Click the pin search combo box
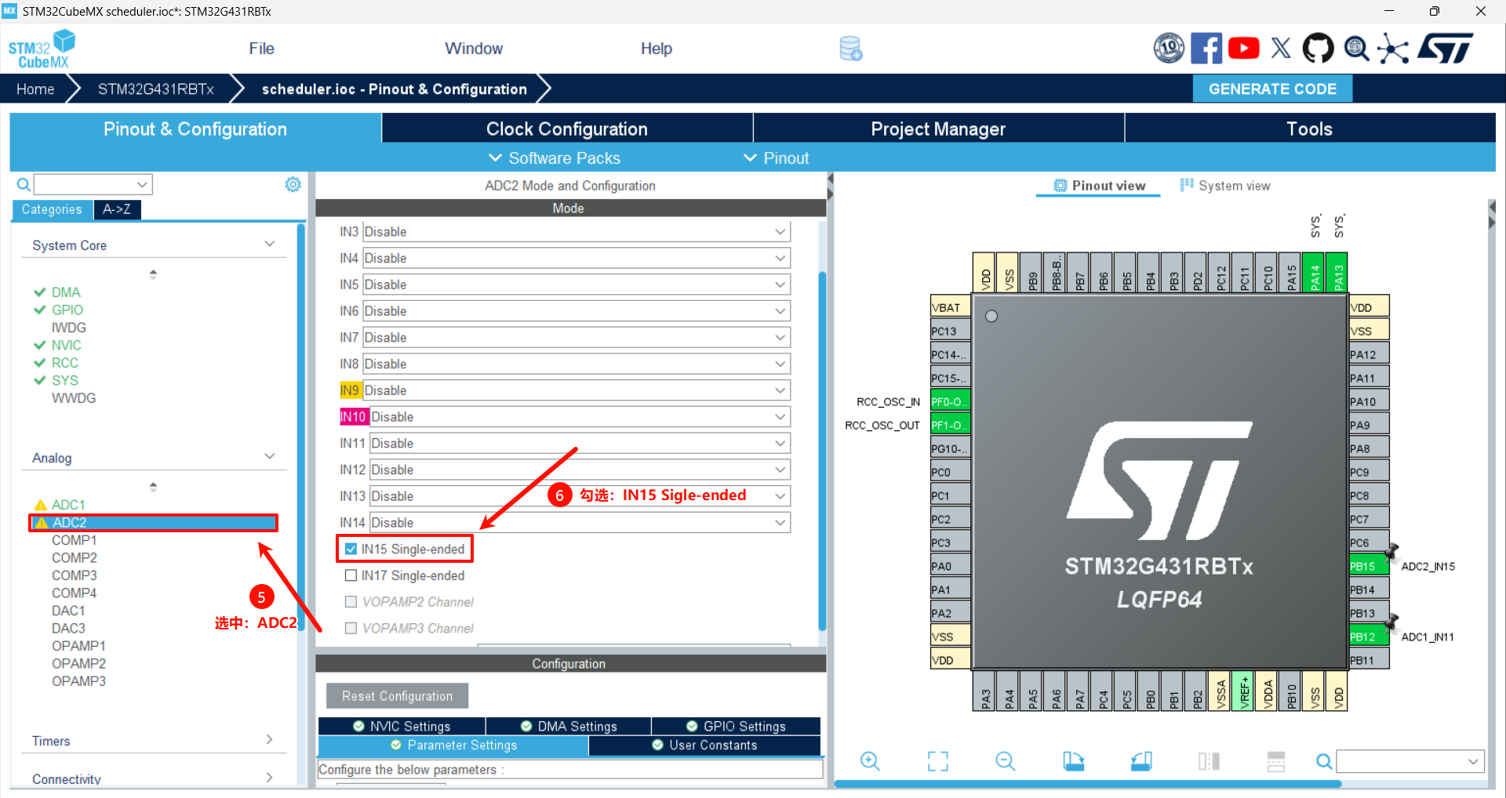 1410,761
